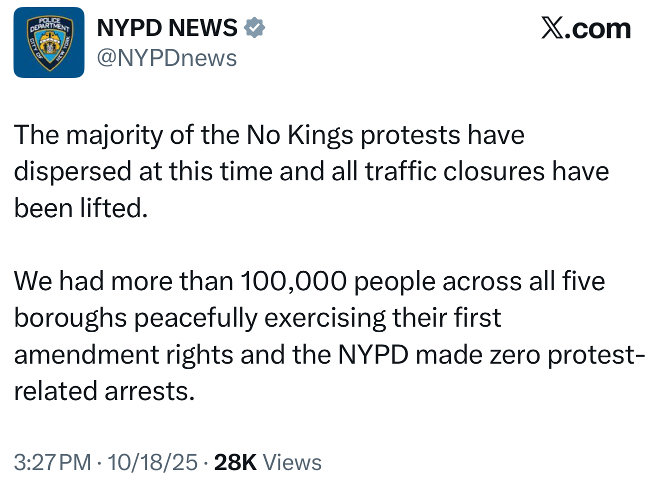Click the 28K view count
The height and width of the screenshot is (486, 660).
[x=235, y=462]
